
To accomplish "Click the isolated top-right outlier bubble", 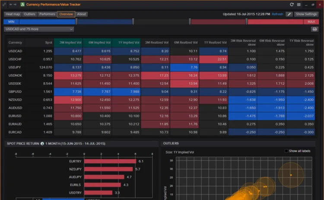I will click(291, 175).
